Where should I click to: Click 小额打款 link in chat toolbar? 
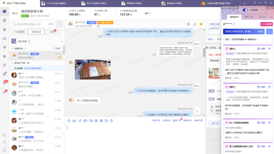[155, 120]
